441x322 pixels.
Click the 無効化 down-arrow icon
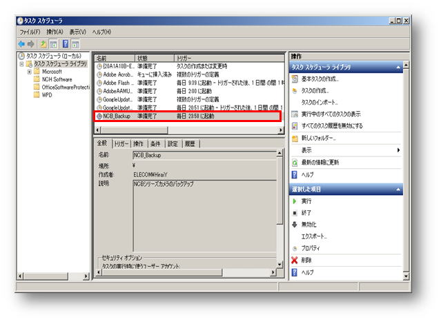[x=295, y=225]
